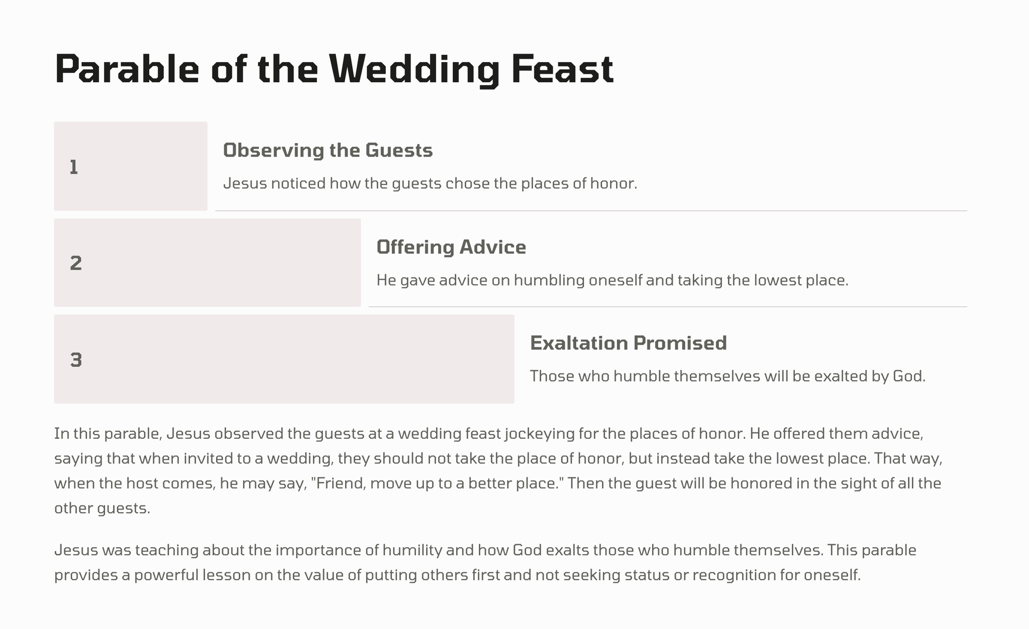1029x629 pixels.
Task: Click the last line beginning "provides a powerful lesson"
Action: pyautogui.click(x=457, y=575)
